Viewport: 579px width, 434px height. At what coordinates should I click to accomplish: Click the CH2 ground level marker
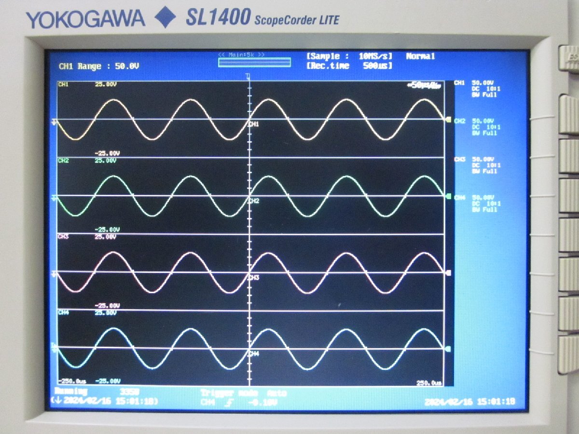click(x=55, y=198)
